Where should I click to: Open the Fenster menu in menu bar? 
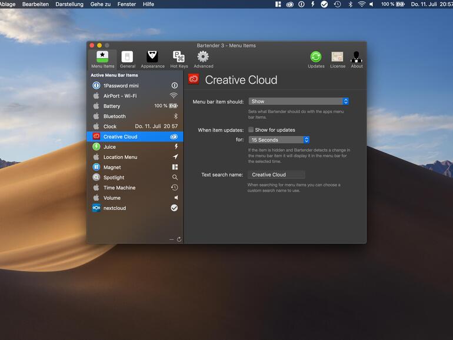(126, 4)
